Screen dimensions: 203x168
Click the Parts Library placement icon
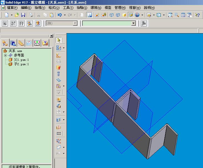click(x=59, y=48)
